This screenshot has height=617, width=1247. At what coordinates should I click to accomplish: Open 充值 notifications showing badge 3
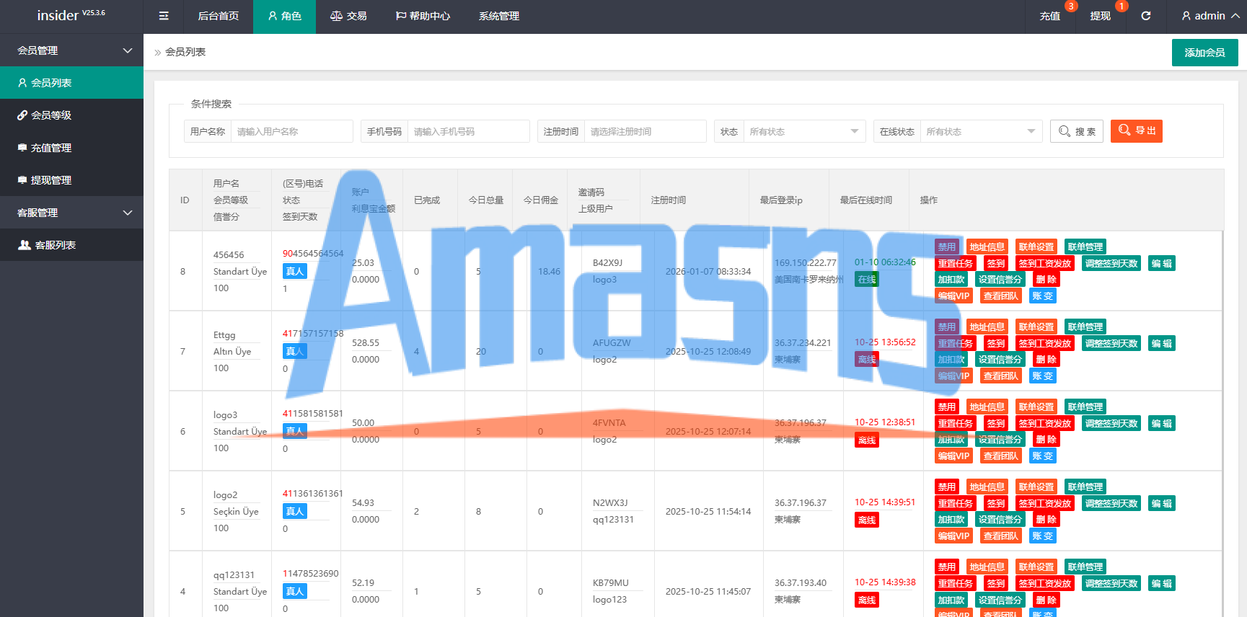[1050, 16]
